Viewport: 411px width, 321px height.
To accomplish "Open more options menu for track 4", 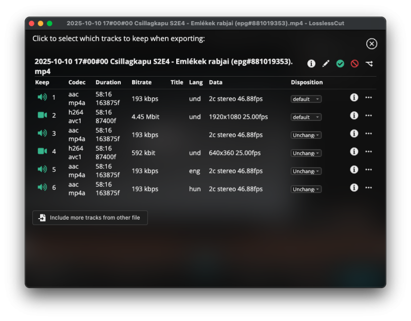I will click(368, 151).
